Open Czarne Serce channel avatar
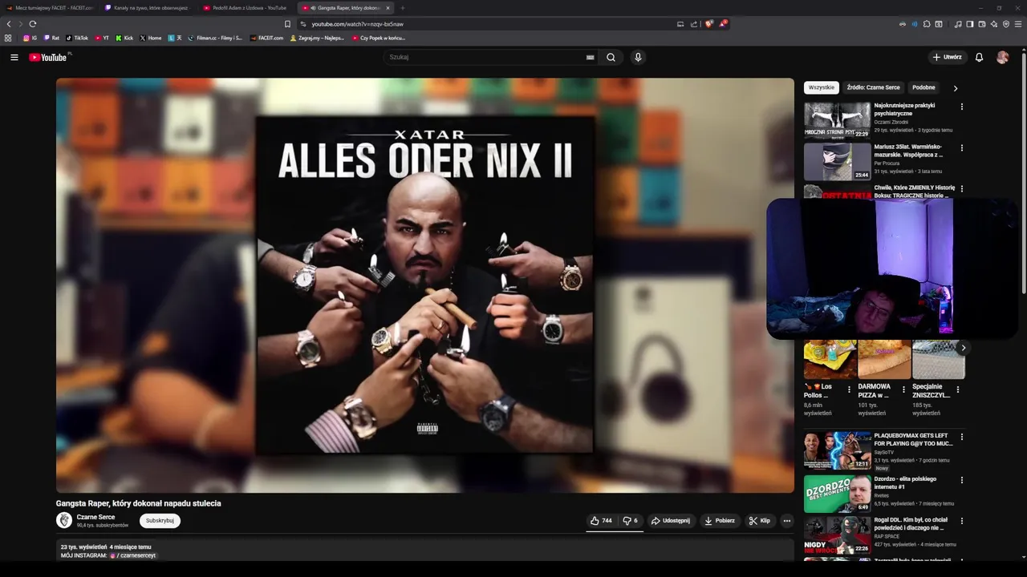Viewport: 1027px width, 577px height. (x=64, y=520)
